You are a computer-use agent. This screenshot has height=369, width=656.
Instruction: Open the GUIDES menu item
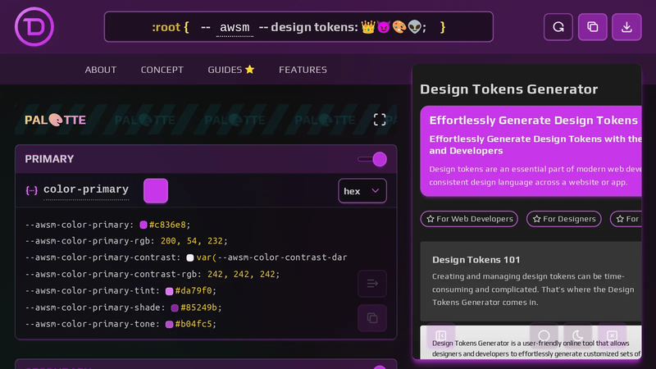tap(231, 70)
